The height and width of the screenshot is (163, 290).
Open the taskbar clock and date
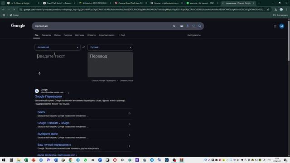pos(277,160)
